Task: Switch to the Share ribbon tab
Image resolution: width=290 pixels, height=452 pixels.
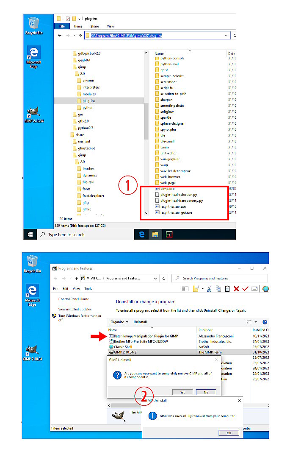Action: tap(95, 26)
